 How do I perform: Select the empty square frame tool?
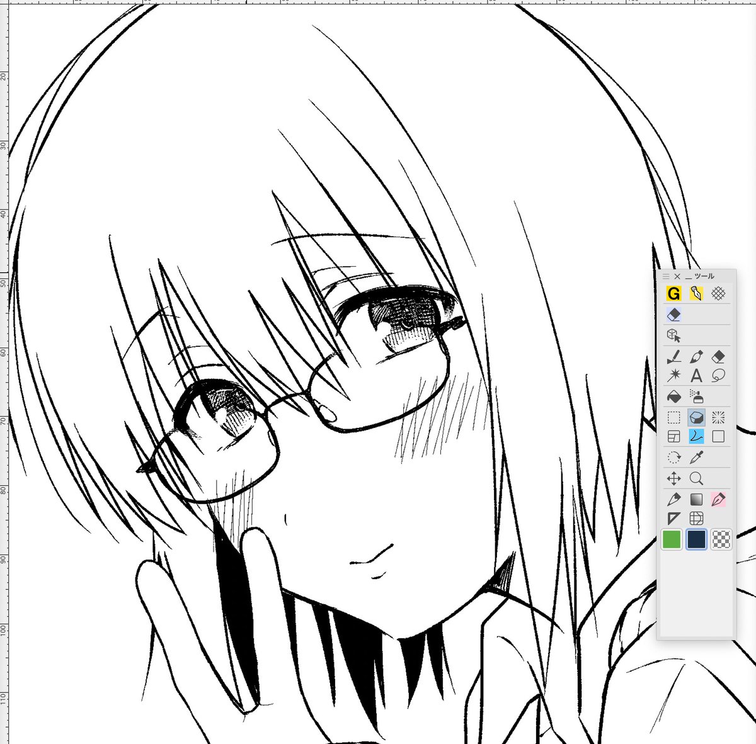tap(718, 436)
